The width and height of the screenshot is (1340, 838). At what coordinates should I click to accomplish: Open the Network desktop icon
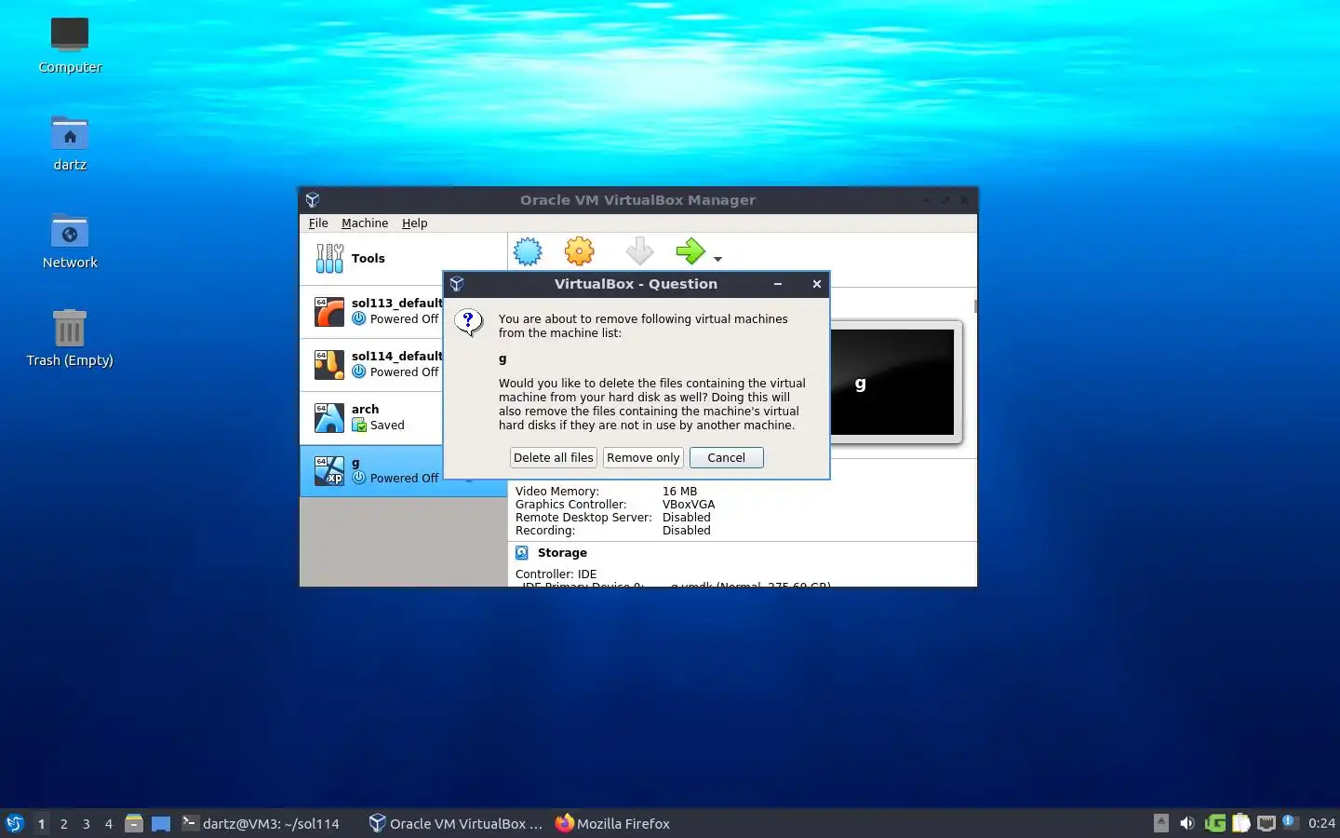pos(70,240)
